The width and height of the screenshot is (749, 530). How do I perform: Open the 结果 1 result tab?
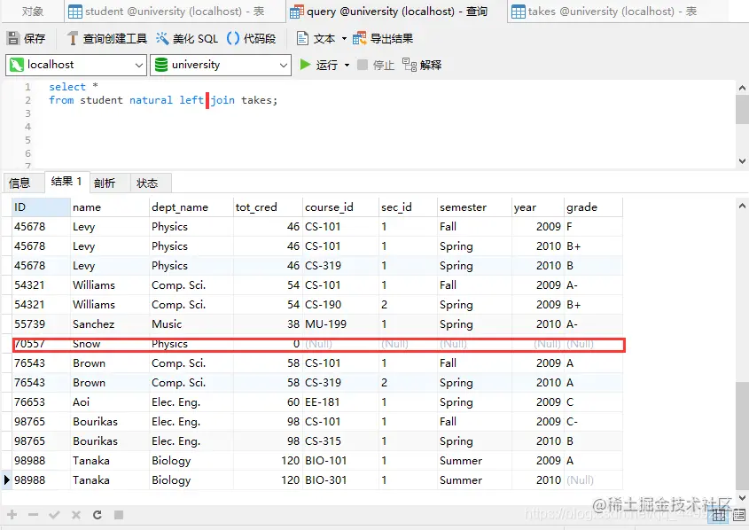[66, 182]
